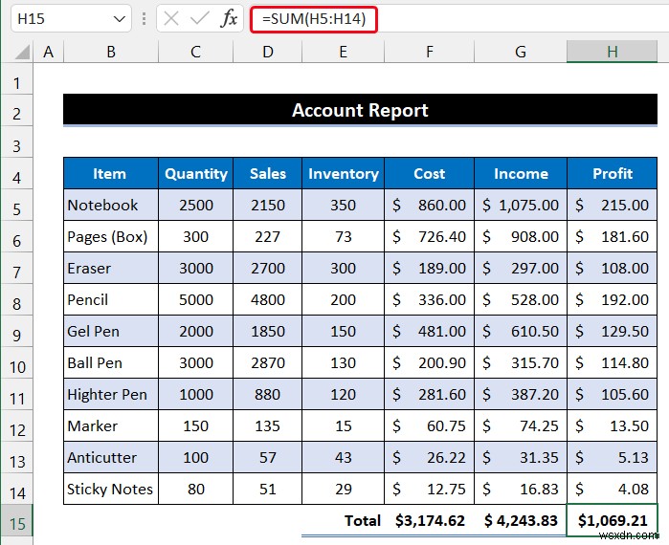The width and height of the screenshot is (669, 545).
Task: Select column C header
Action: pos(195,52)
